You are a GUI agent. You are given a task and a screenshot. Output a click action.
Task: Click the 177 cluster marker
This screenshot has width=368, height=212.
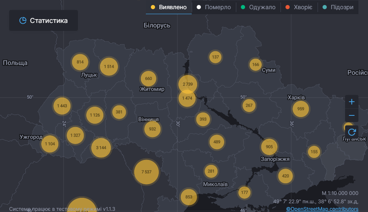[x=244, y=192]
